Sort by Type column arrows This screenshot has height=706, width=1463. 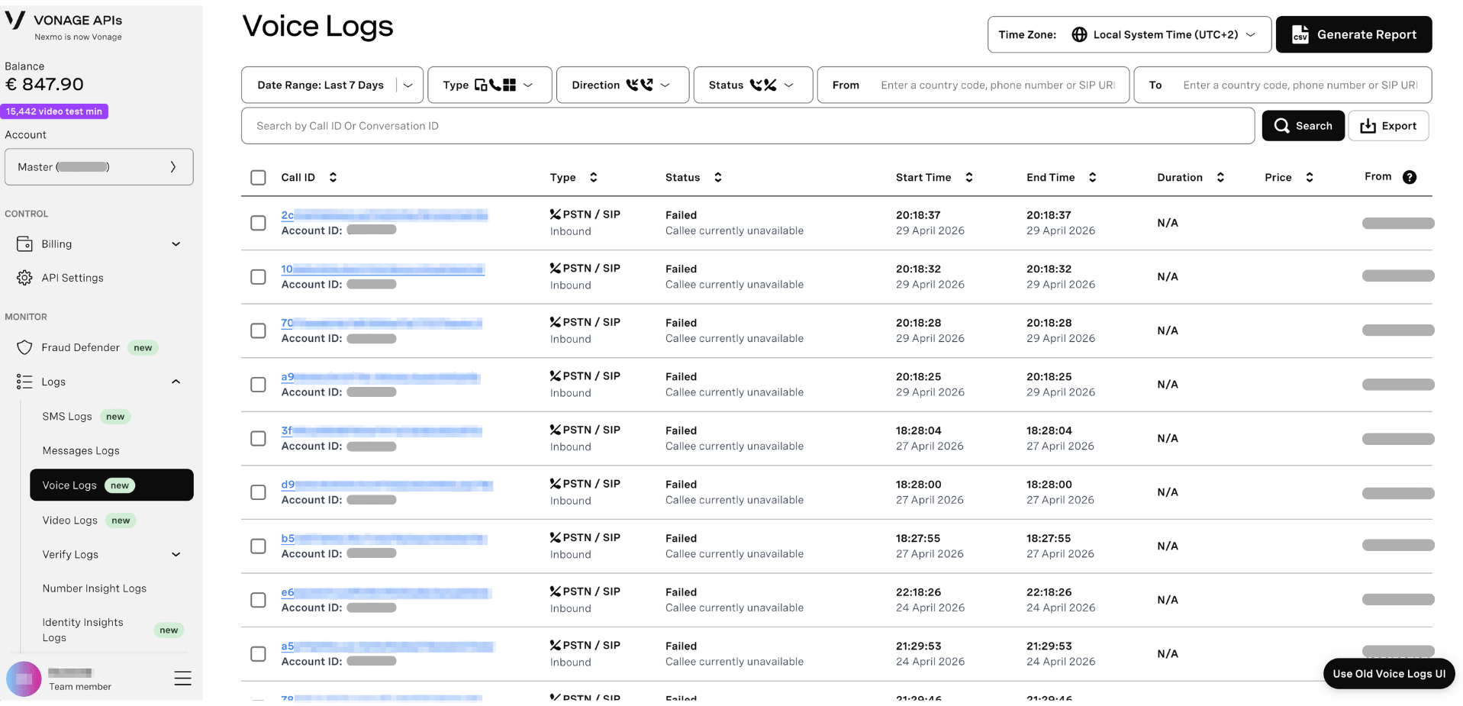pos(593,177)
